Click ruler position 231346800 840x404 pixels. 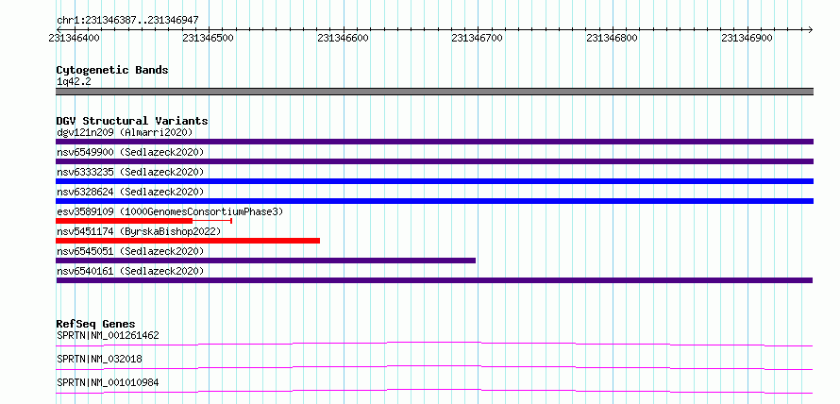pyautogui.click(x=613, y=38)
